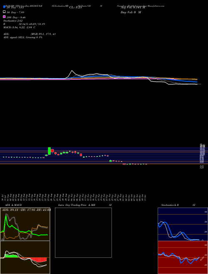Click the 'Intra Day Trading Price & MR' title
The height and width of the screenshot is (274, 208).
pos(77,205)
